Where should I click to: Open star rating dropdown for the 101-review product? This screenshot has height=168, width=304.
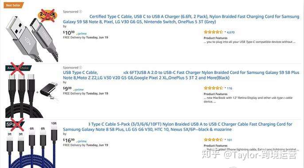click(x=225, y=140)
